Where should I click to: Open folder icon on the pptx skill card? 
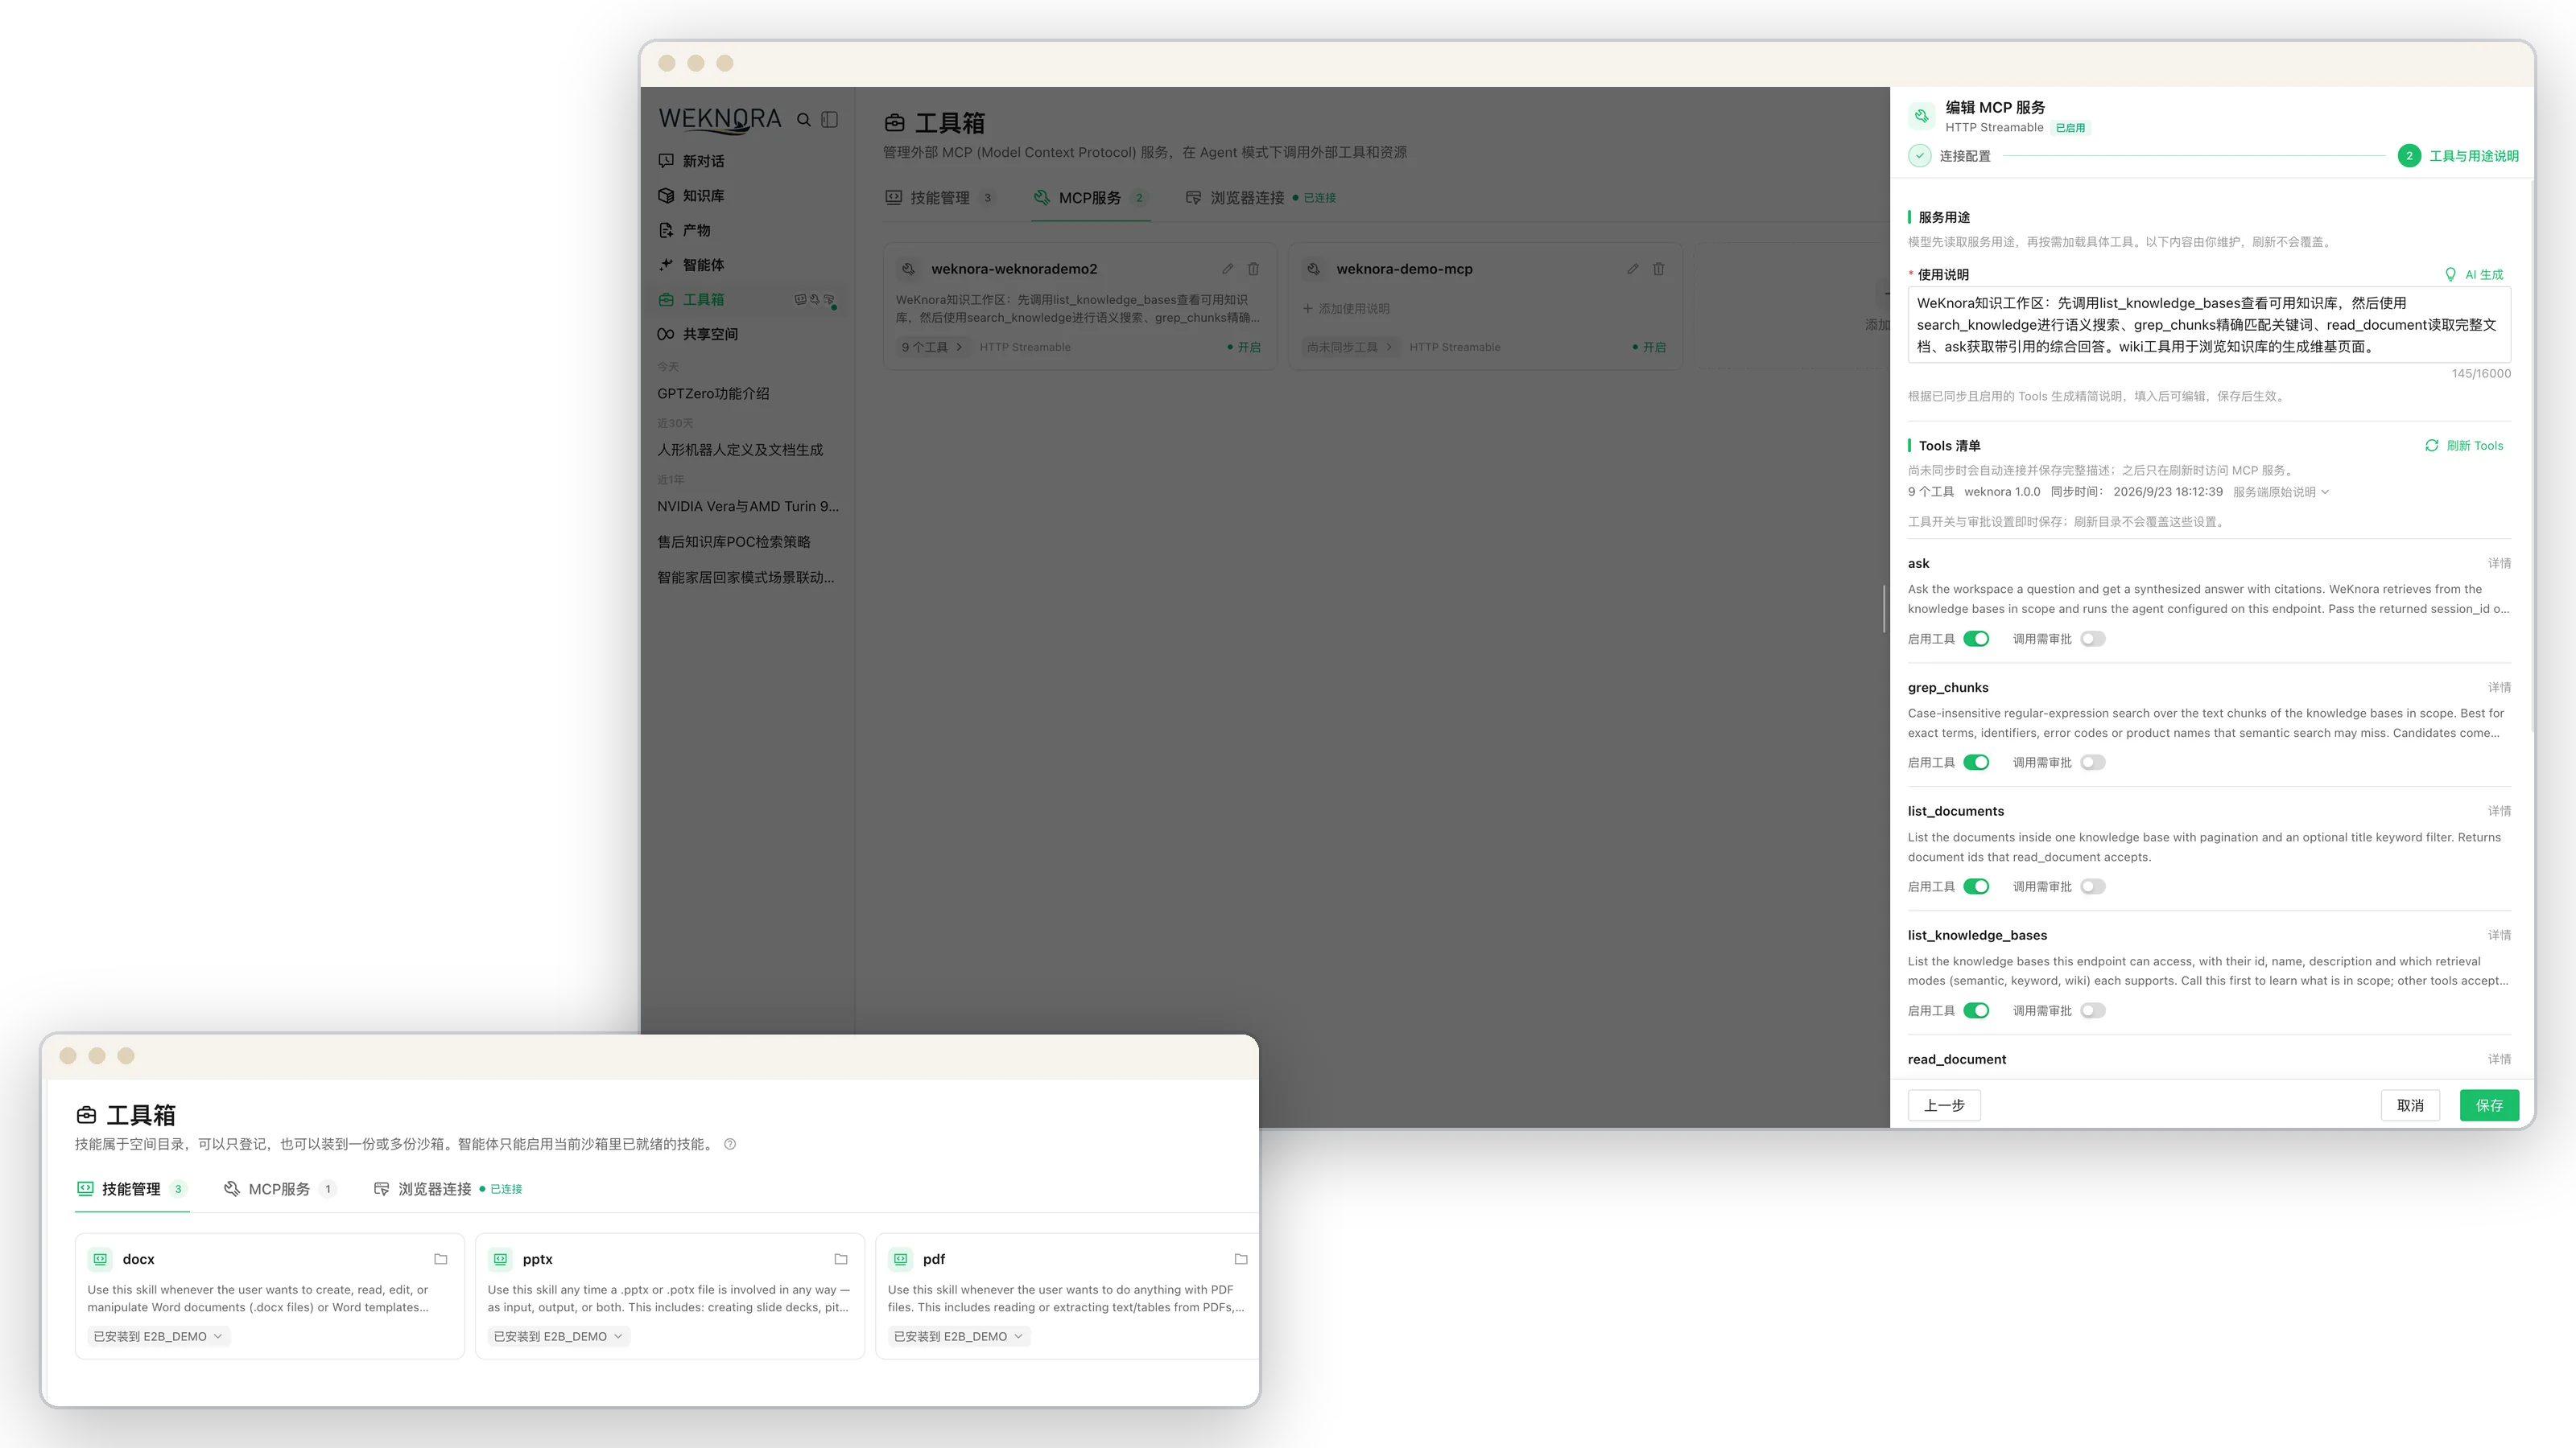point(841,1259)
